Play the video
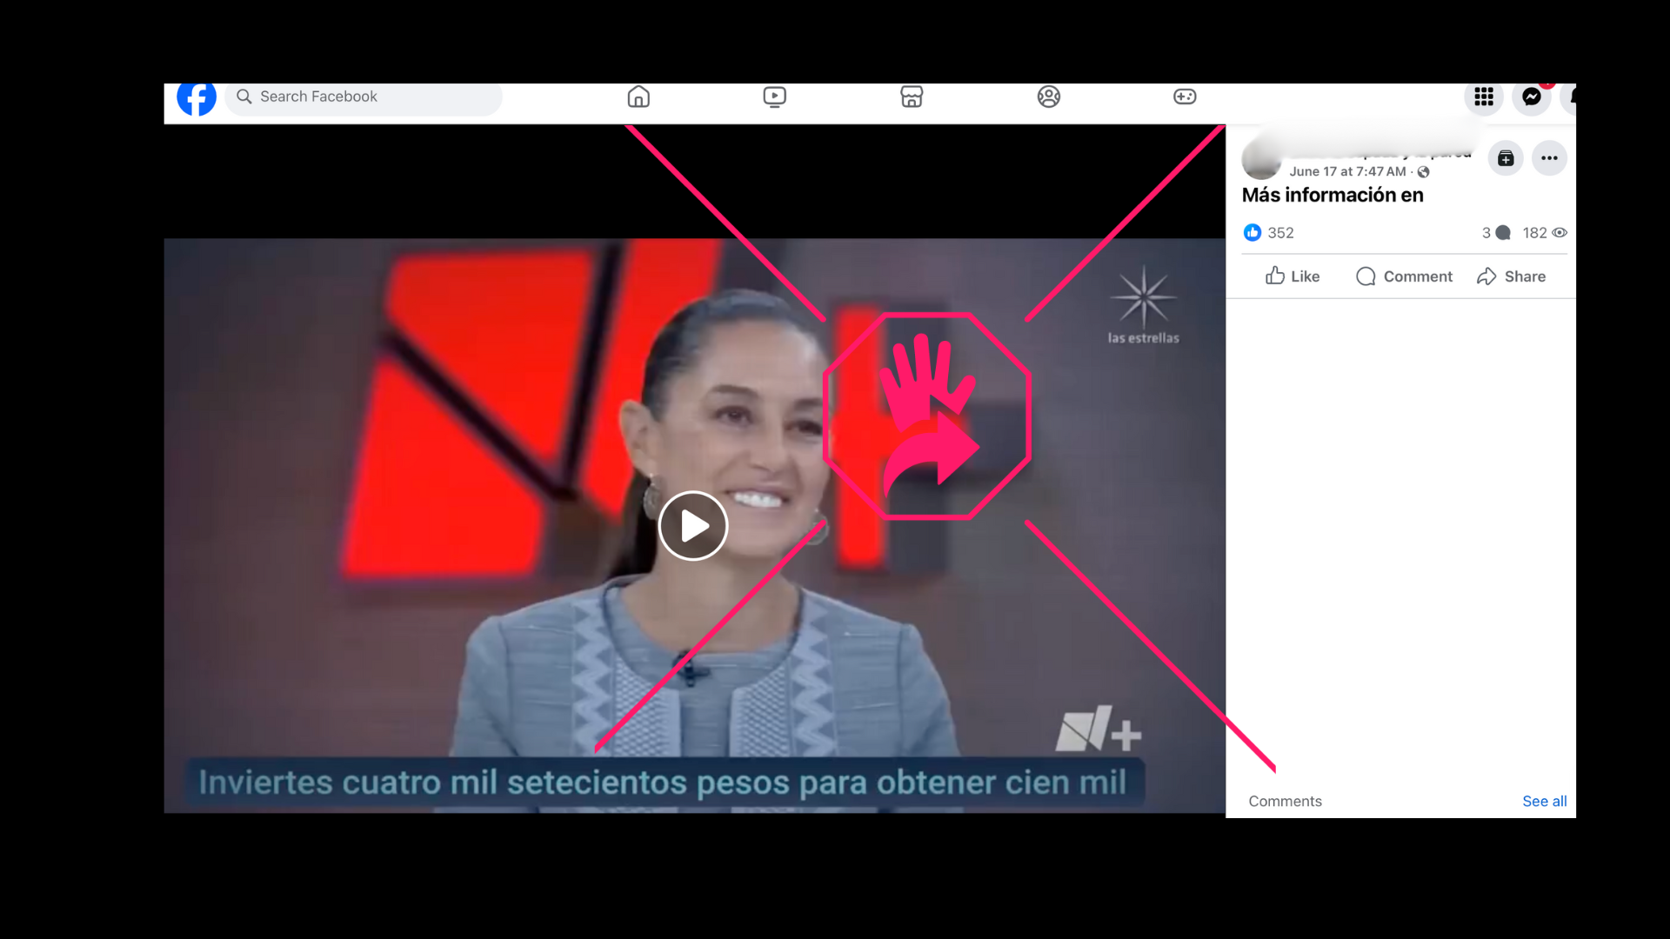This screenshot has width=1670, height=939. coord(692,526)
